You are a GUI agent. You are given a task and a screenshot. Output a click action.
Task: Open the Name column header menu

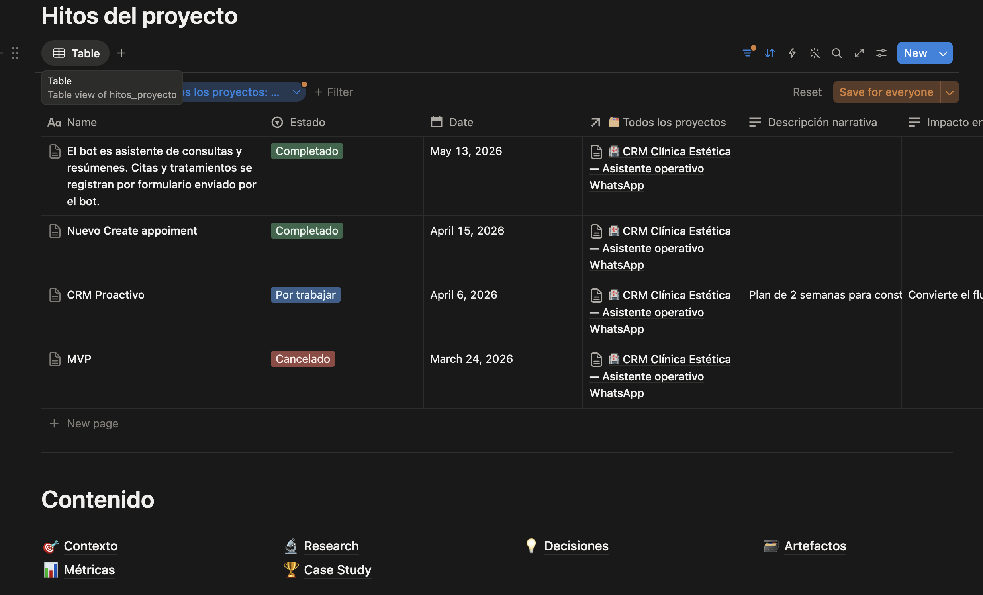tap(152, 122)
